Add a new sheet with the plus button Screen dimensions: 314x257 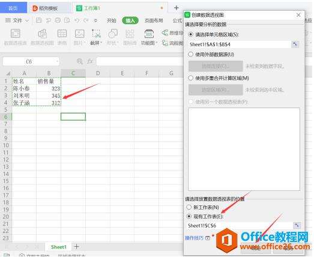coord(76,247)
